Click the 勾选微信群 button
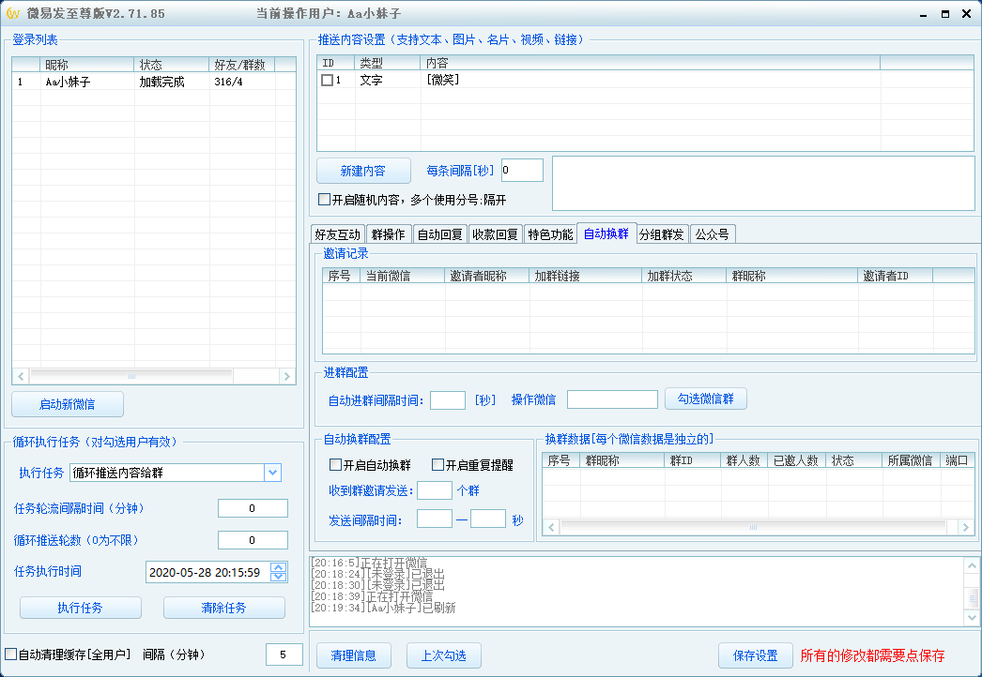 pos(706,399)
